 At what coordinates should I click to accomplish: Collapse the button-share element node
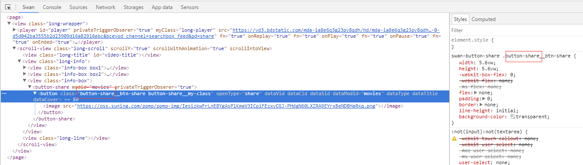[30, 87]
